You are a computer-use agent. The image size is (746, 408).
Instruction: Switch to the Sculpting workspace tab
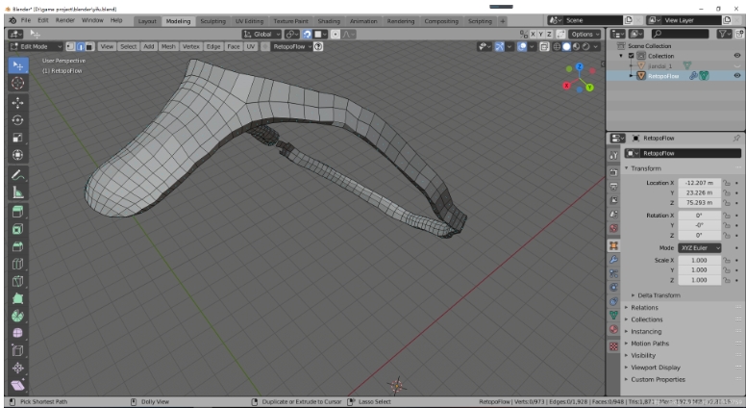[212, 20]
